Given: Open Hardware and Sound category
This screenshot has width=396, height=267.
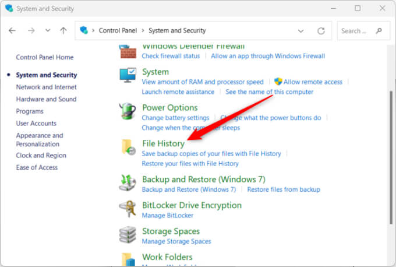Looking at the screenshot, I should (x=46, y=99).
